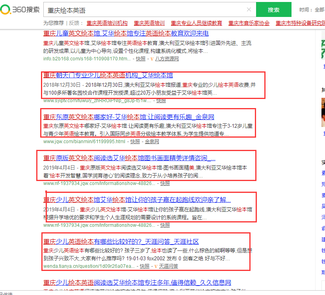Click the sidebar person thumbnail image

coord(323,112)
